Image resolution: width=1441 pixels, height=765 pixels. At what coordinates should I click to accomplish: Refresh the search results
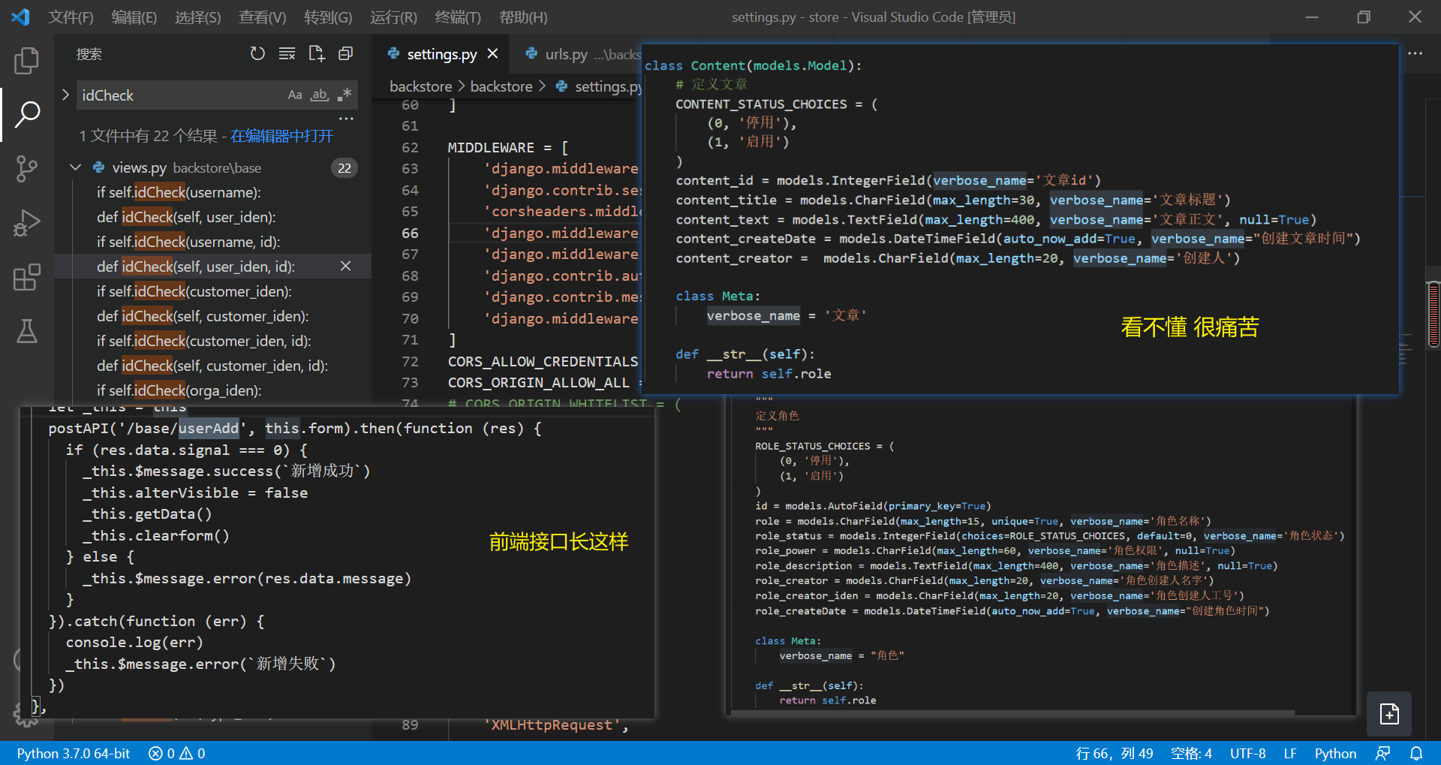[x=257, y=54]
